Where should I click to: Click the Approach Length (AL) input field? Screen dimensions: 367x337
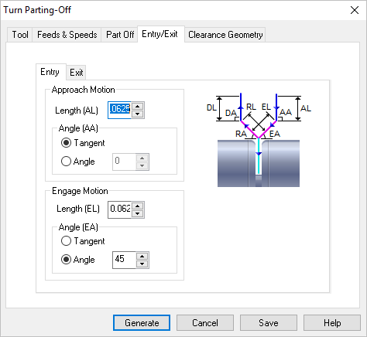point(119,110)
